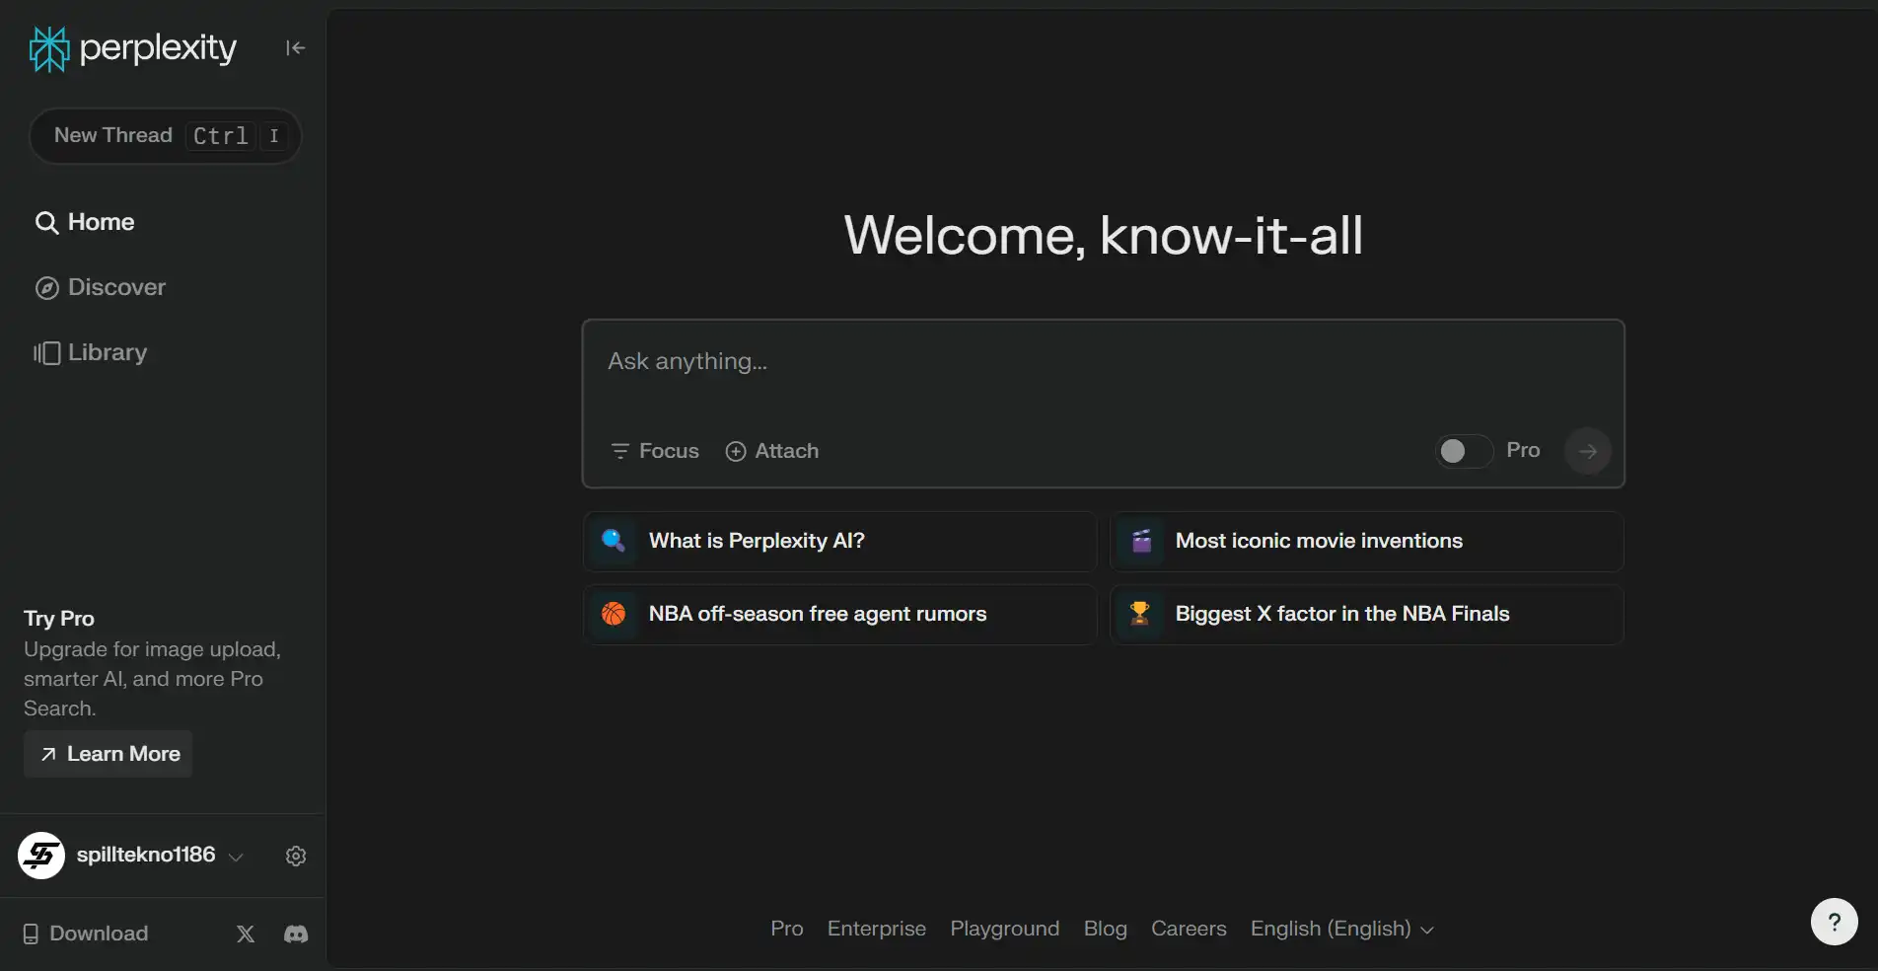Click the clapperboard emoji icon

(x=1141, y=541)
